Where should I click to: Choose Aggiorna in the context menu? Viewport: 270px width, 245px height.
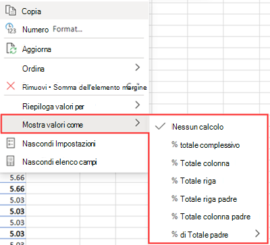point(74,49)
